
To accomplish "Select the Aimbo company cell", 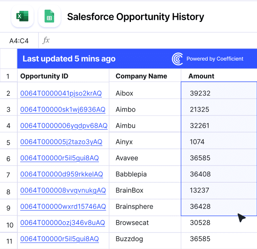I will click(x=145, y=108).
